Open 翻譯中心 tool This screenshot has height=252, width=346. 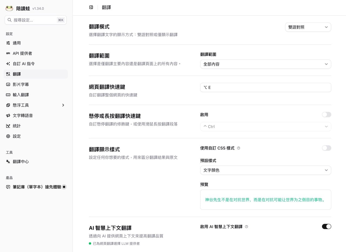click(x=36, y=162)
